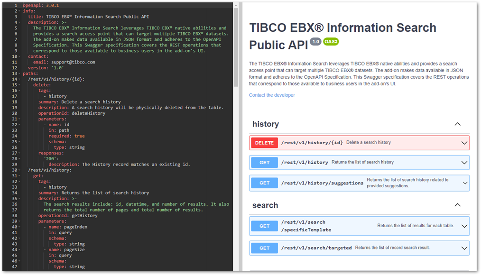Viewport: 481px width, 275px height.
Task: Click the version: '1.0' line in editor
Action: click(46, 68)
